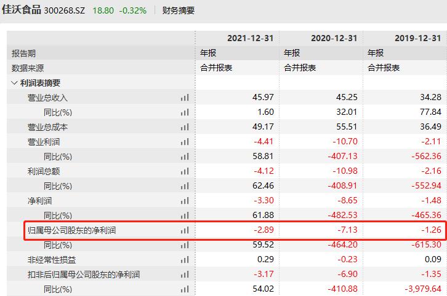Click the 报告期 row label
The width and height of the screenshot is (447, 296).
click(23, 53)
